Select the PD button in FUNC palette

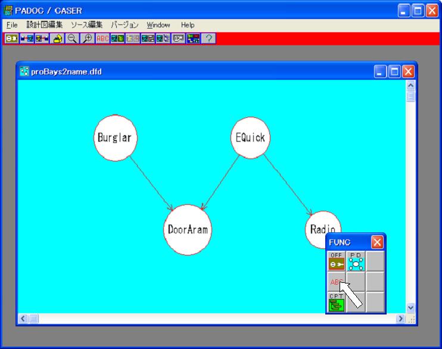point(356,261)
